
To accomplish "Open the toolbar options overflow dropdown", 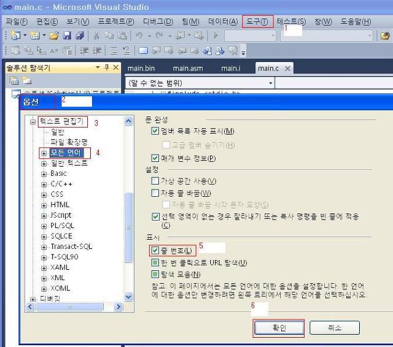I will pos(243,52).
